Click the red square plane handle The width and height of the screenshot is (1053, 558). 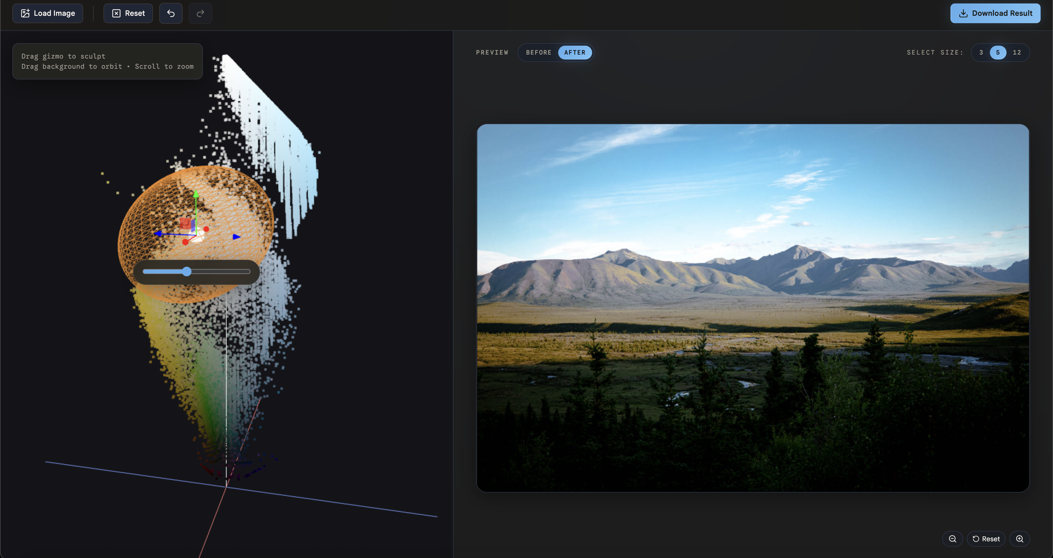(x=185, y=223)
